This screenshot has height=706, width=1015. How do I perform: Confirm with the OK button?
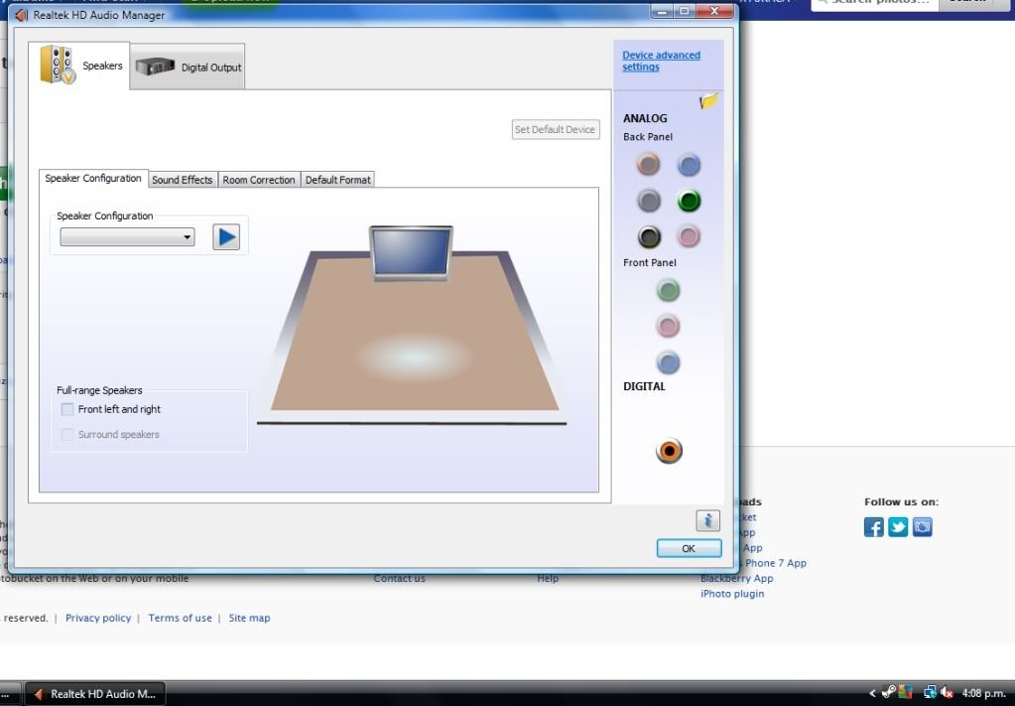[689, 548]
